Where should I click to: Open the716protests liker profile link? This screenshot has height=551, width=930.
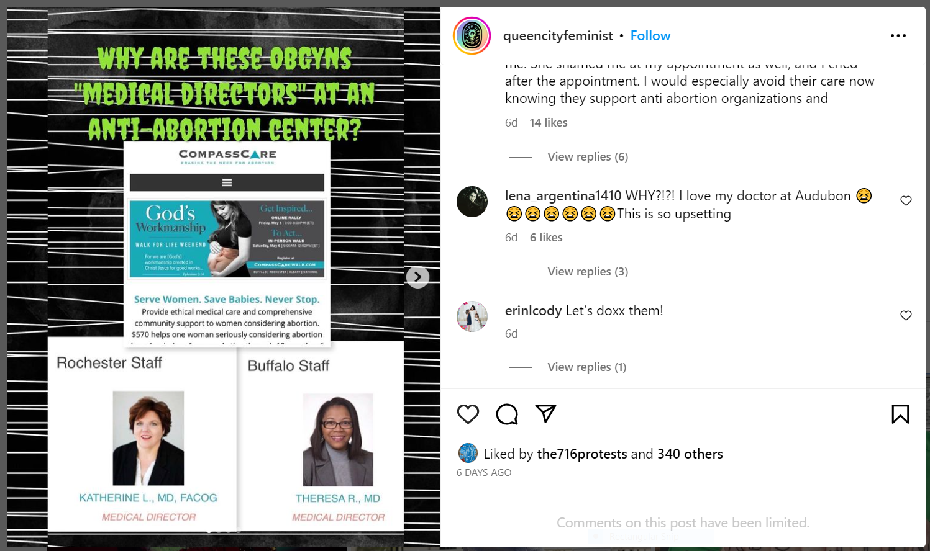pos(581,454)
